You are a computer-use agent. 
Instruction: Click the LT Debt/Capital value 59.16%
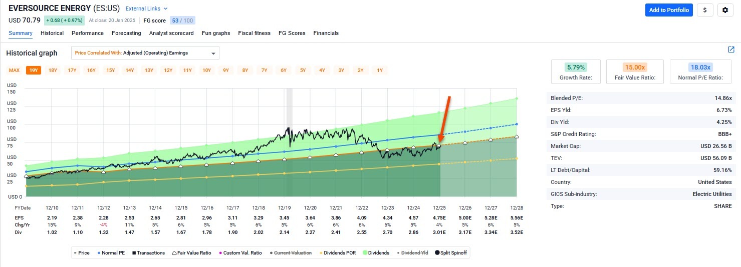pos(723,170)
